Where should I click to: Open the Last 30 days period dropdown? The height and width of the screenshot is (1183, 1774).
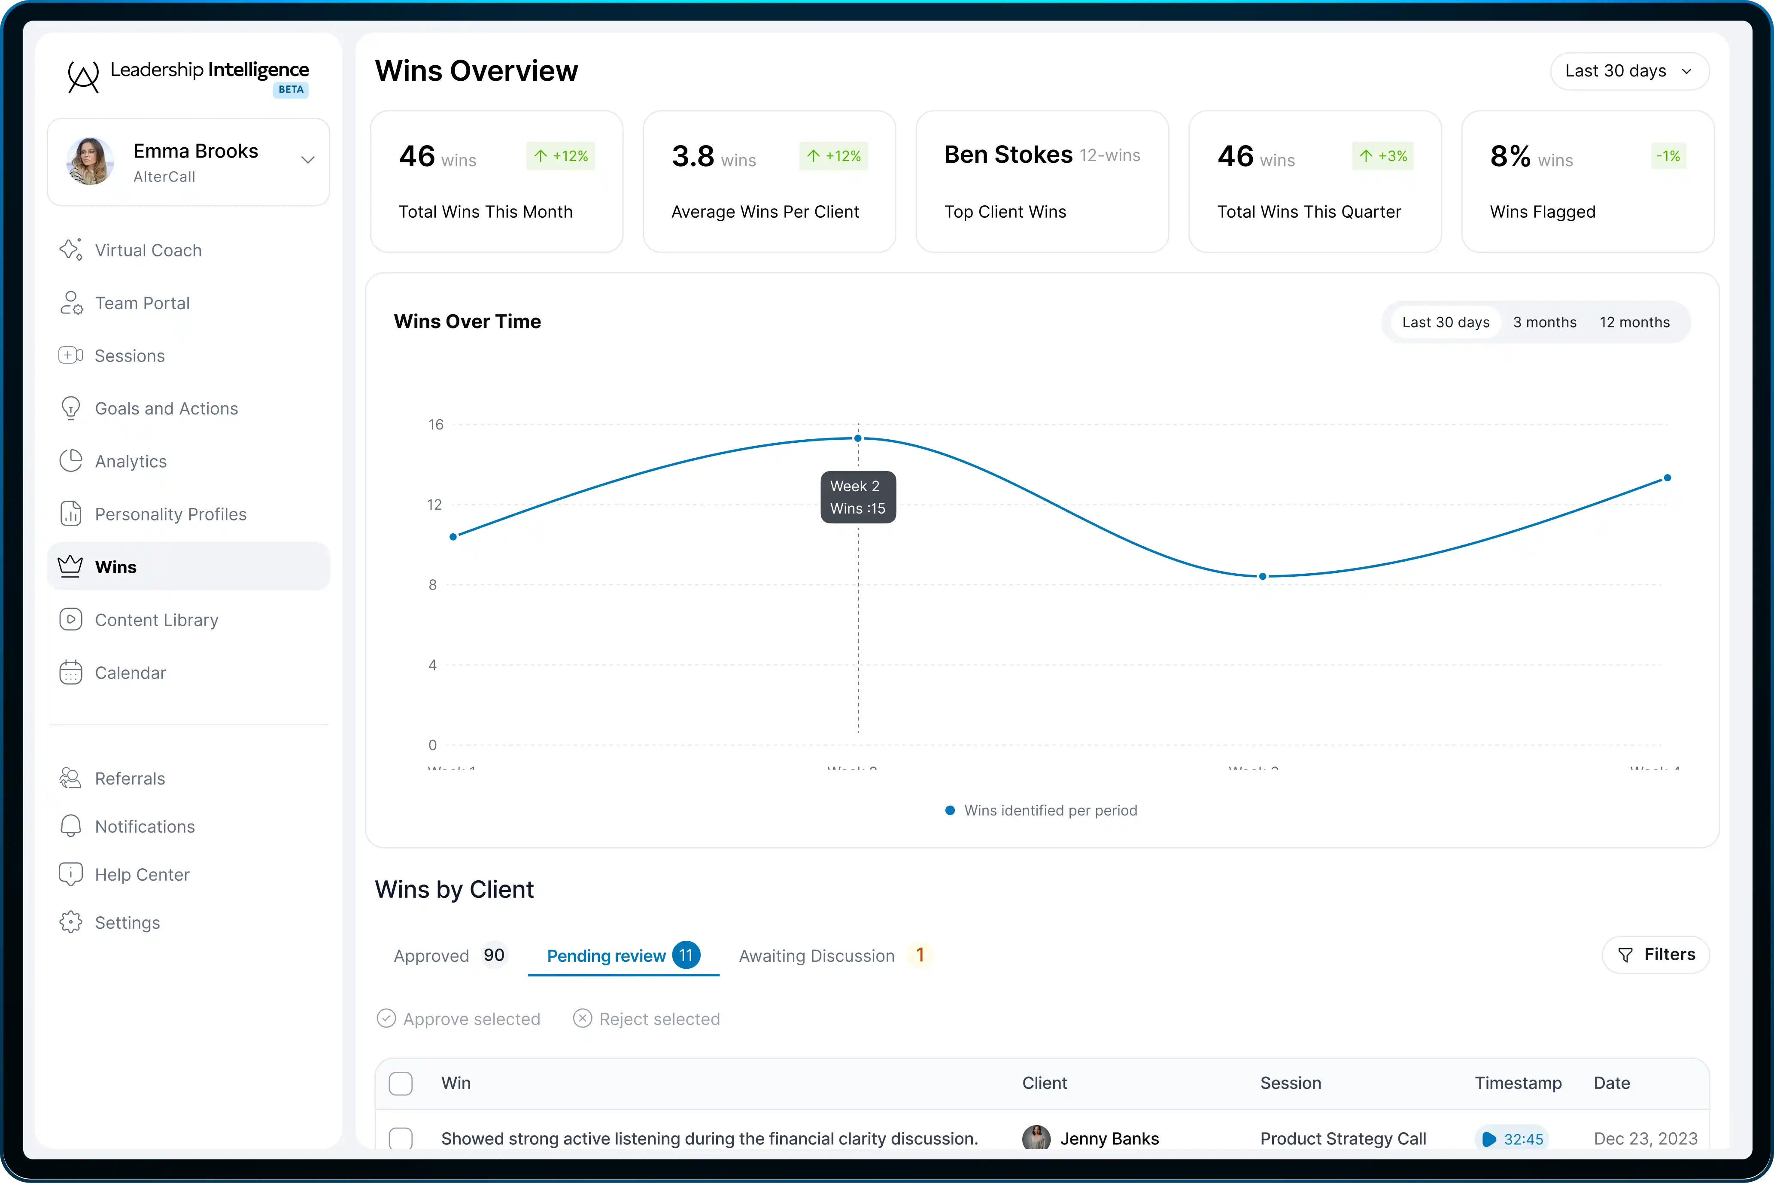[1629, 71]
